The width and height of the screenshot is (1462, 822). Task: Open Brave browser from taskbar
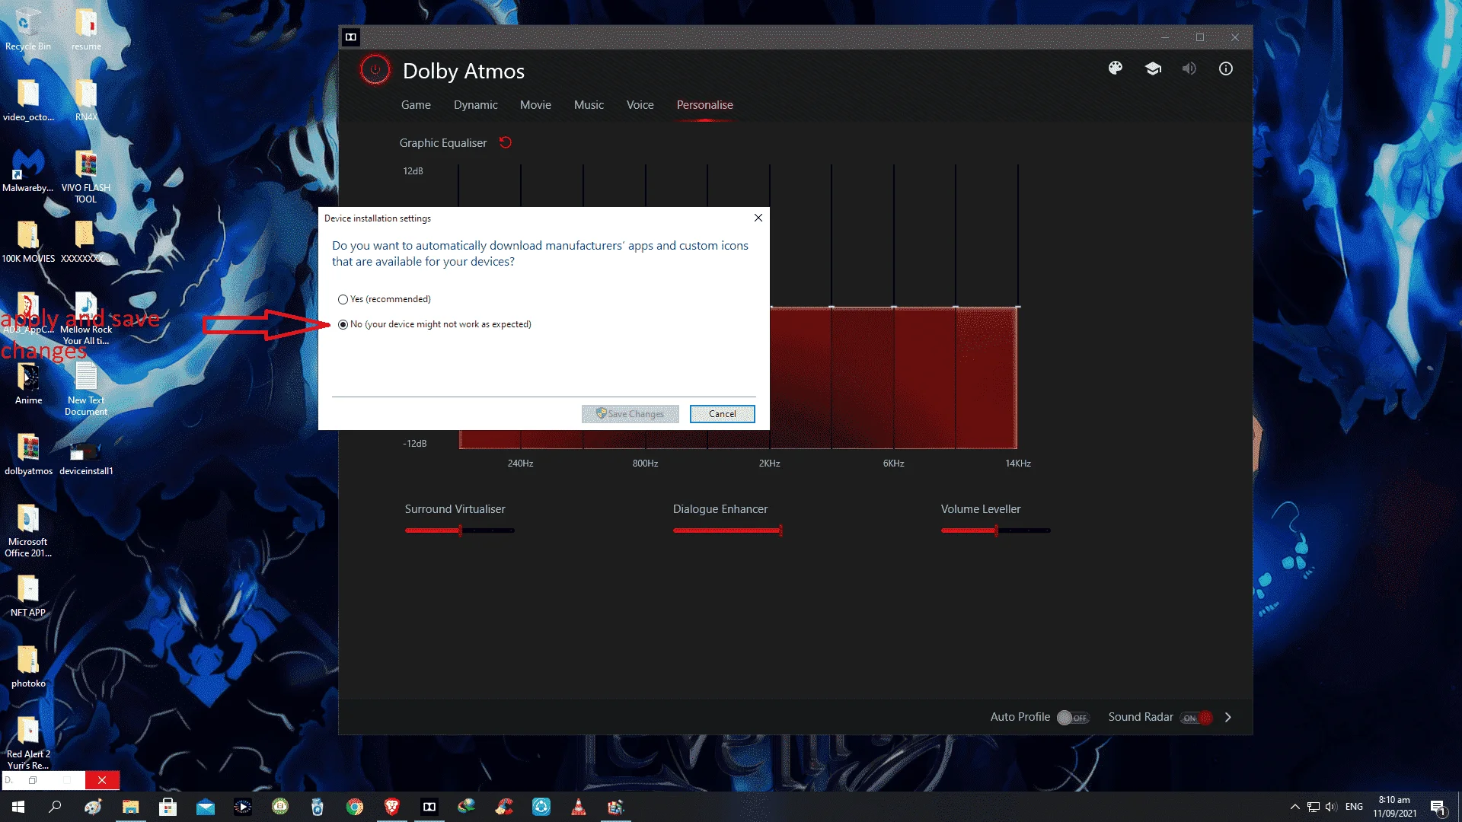tap(392, 807)
